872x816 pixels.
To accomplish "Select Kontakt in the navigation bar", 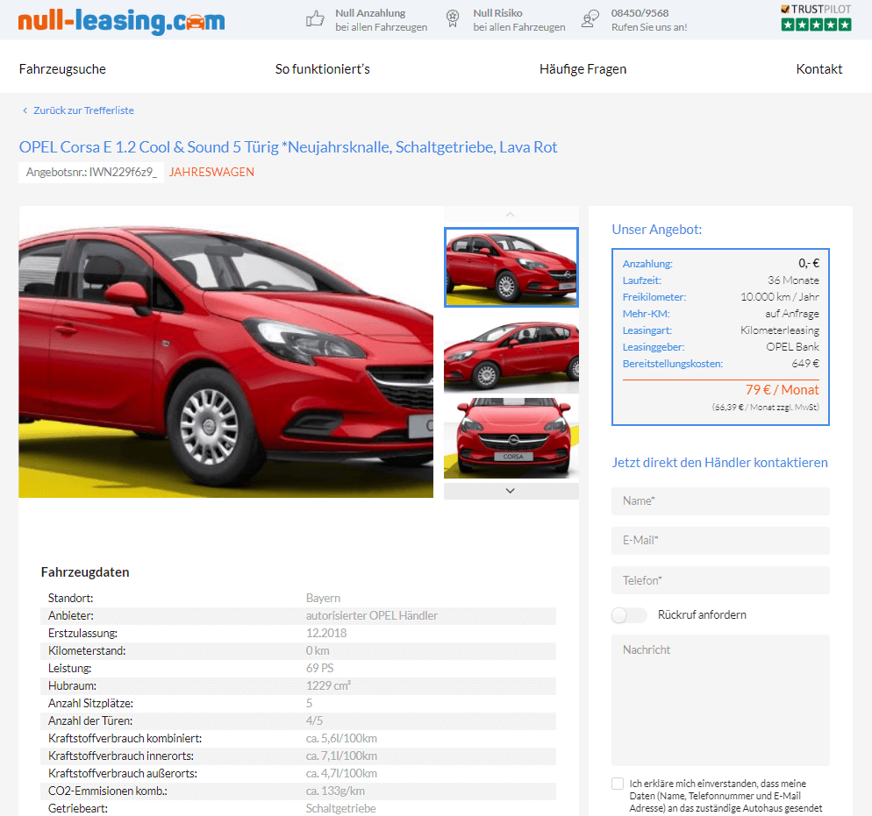I will 819,69.
